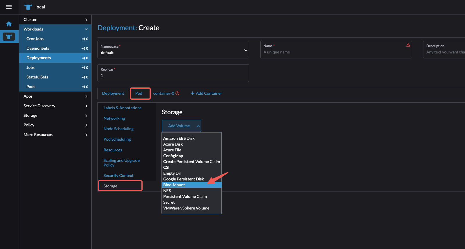Viewport: 465px width, 249px height.
Task: Switch to the container-0 tab
Action: [164, 93]
